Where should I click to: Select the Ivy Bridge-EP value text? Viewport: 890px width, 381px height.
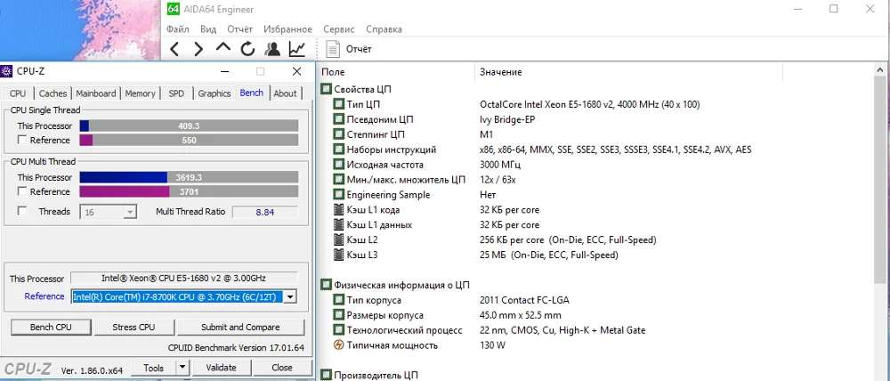[x=507, y=119]
